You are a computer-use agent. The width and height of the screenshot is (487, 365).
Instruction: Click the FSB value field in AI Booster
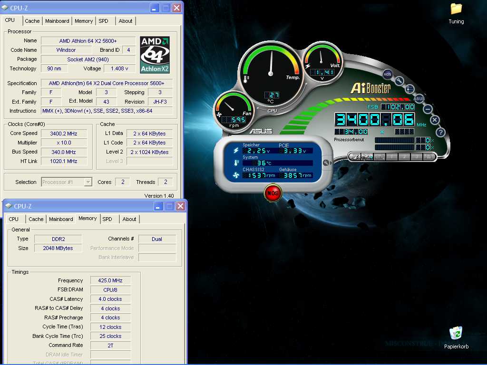coord(398,107)
